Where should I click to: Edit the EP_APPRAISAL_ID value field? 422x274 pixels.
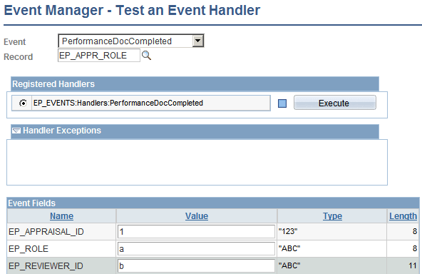[x=196, y=232]
